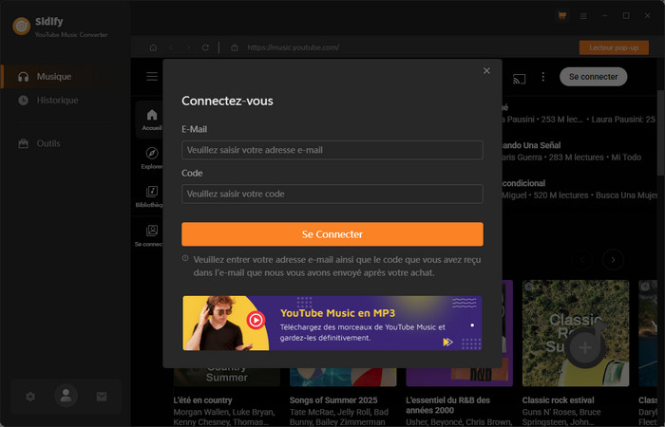Click the E-Mail address input field

pos(332,150)
